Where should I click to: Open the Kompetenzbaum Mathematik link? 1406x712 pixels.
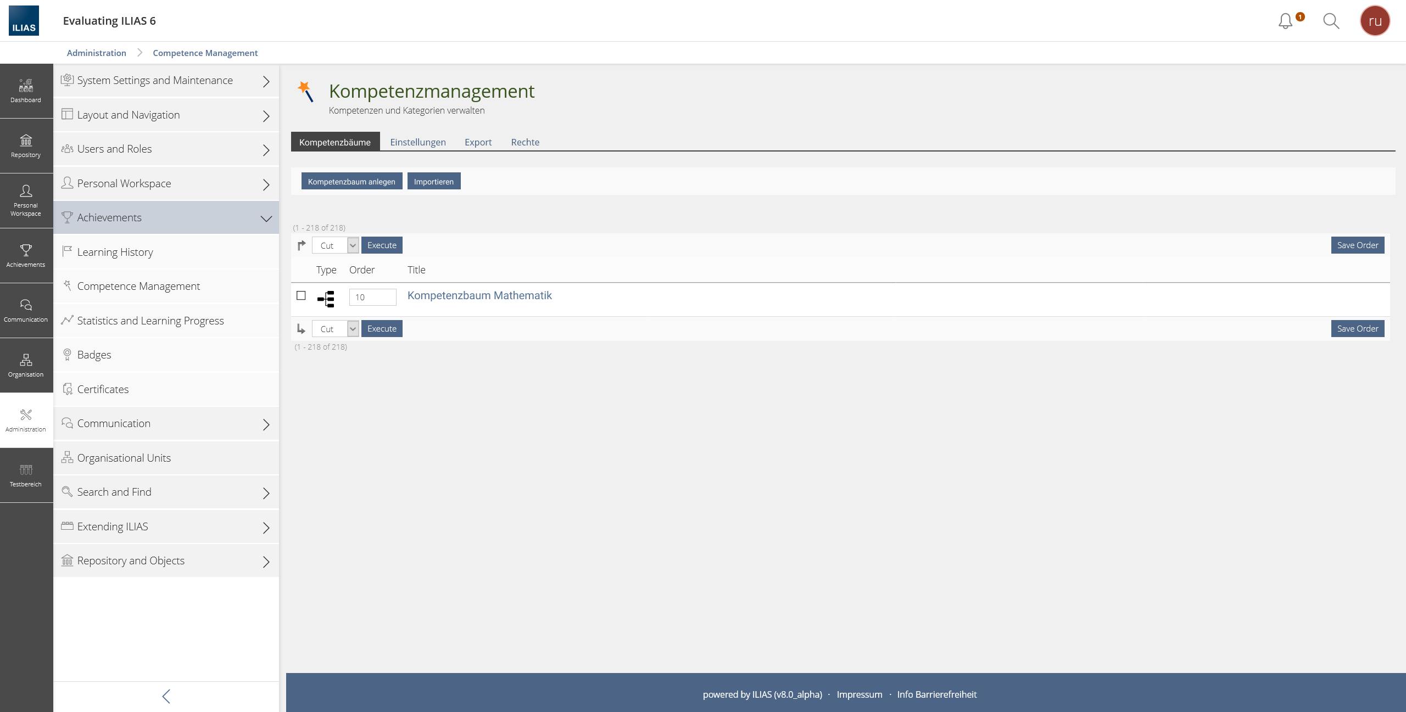[x=479, y=295]
